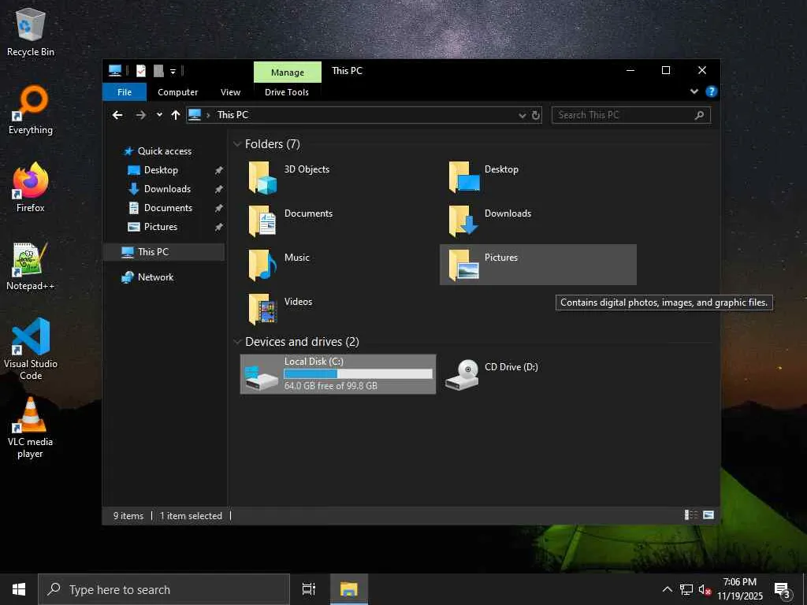The height and width of the screenshot is (605, 807).
Task: Select Network in the navigation pane
Action: [155, 277]
